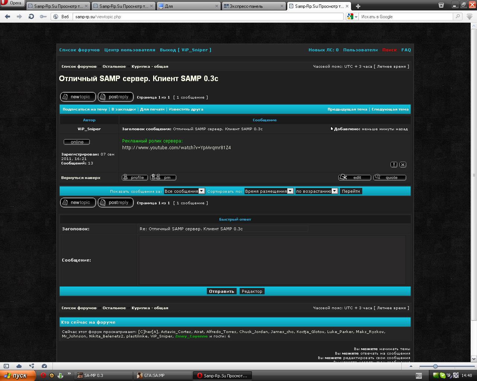Click the 'profile' button under the post

135,177
